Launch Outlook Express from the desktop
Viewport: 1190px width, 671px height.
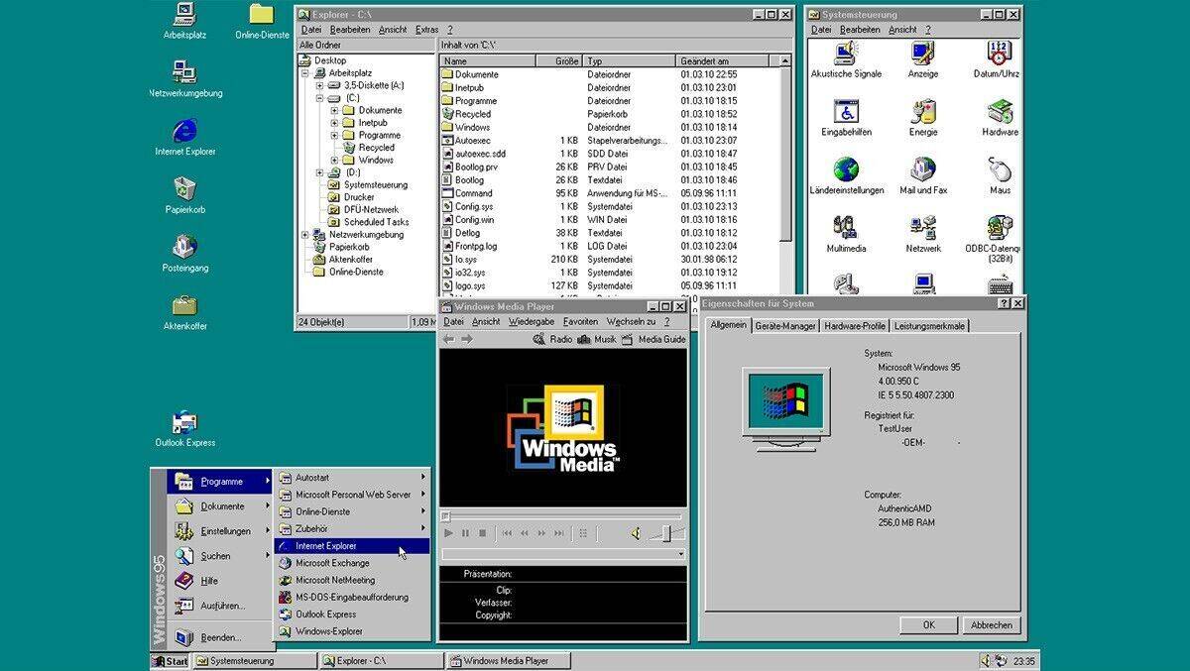[184, 428]
